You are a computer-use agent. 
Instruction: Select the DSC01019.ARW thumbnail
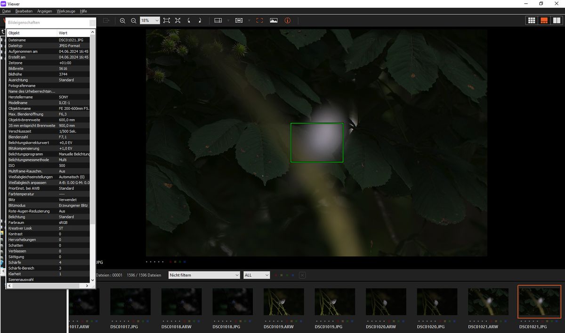pyautogui.click(x=284, y=302)
